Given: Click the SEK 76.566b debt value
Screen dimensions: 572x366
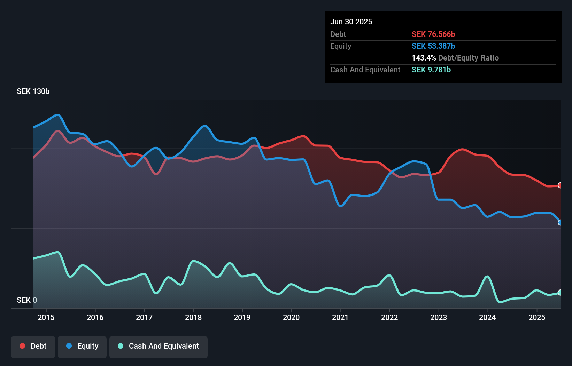Looking at the screenshot, I should [433, 34].
